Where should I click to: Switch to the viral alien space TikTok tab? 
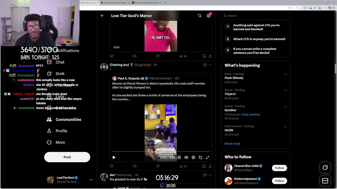coord(147,3)
